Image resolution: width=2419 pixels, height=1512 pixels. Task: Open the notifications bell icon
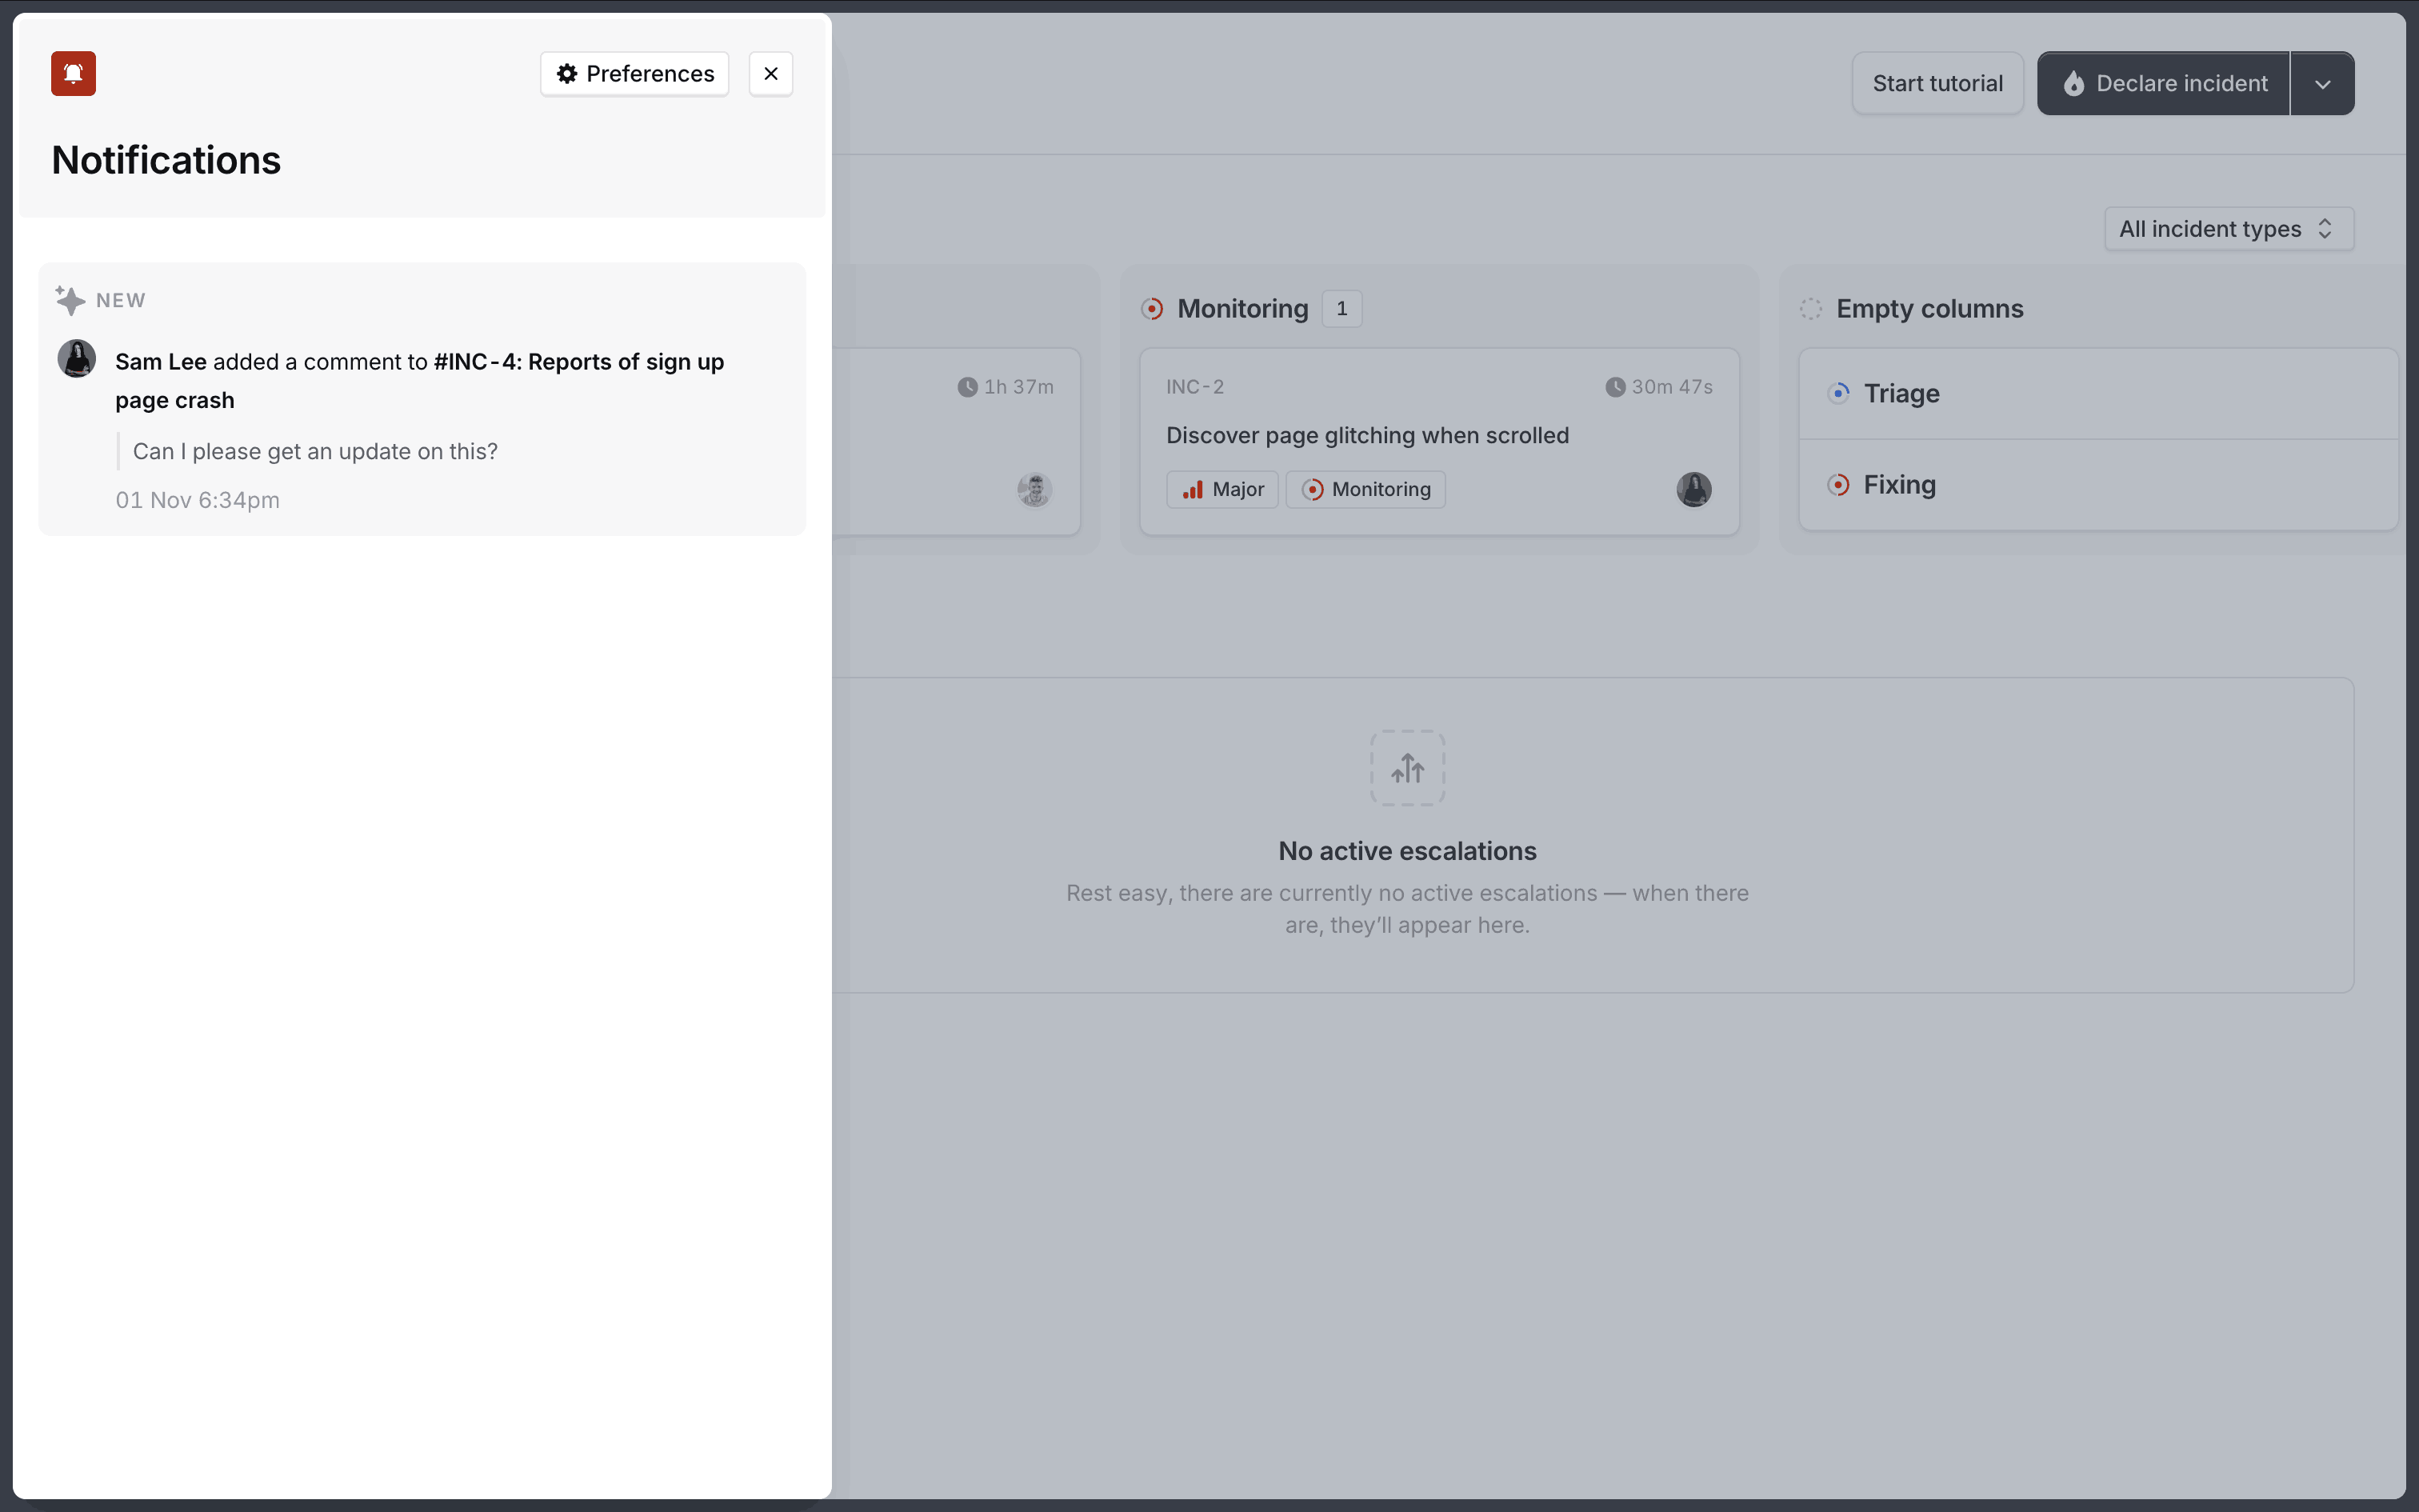(x=73, y=73)
